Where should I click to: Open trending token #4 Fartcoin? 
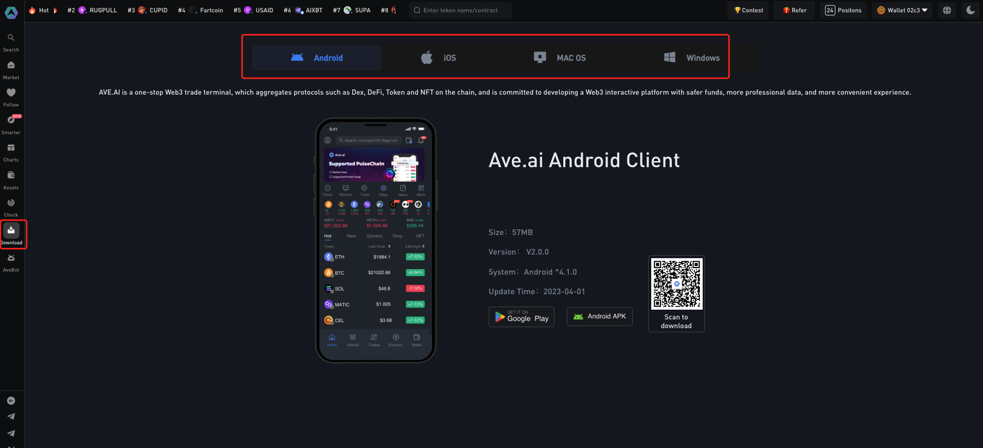[x=201, y=10]
